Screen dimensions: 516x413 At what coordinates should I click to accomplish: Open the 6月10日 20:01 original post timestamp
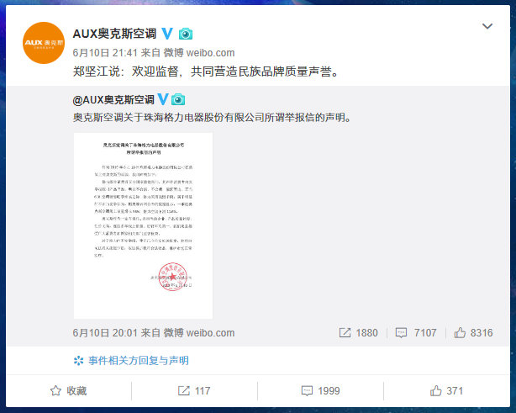[x=105, y=332]
